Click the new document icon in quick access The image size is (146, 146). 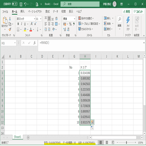[37, 4]
